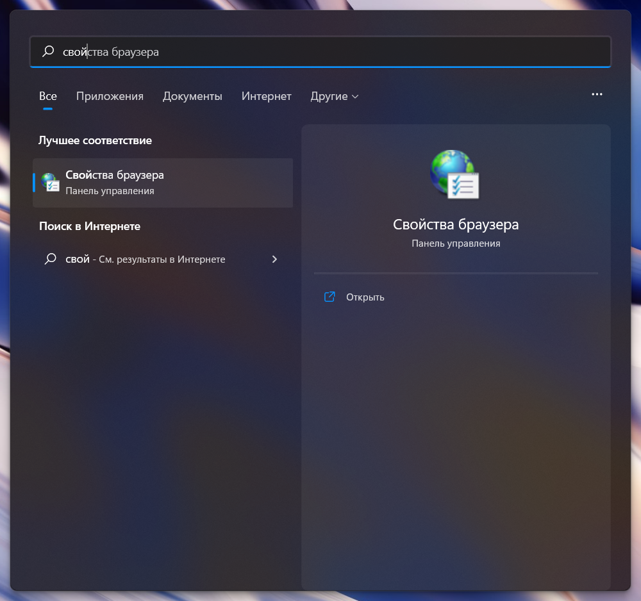Click Открыть to launch Свойства браузера

point(365,297)
